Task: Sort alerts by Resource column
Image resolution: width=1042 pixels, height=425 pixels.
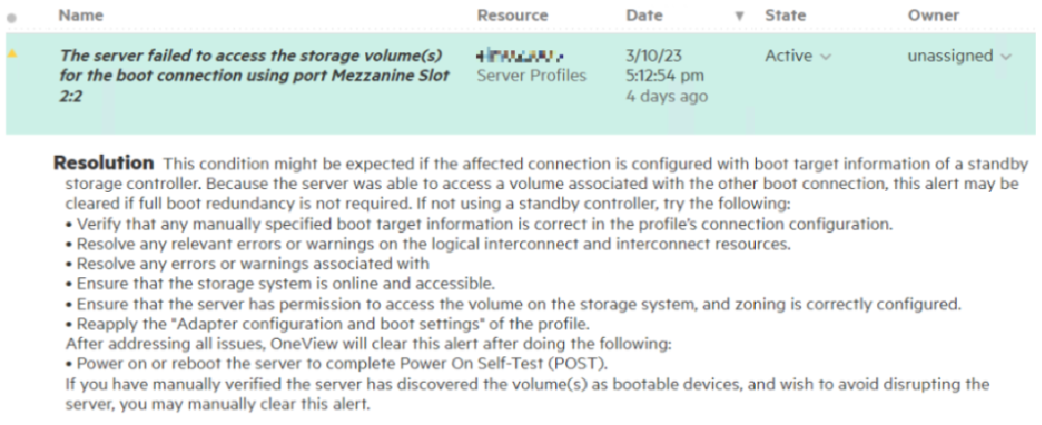Action: click(x=512, y=15)
